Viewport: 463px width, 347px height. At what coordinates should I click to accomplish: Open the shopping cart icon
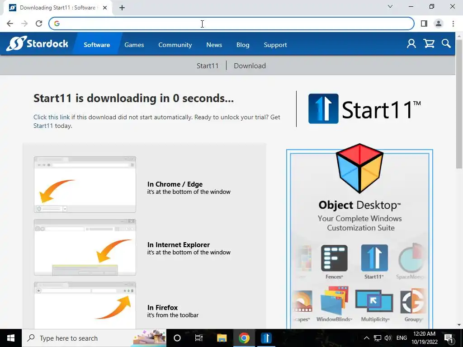(x=429, y=44)
